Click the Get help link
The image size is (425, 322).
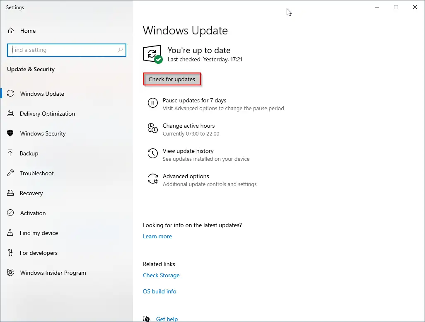(x=167, y=319)
